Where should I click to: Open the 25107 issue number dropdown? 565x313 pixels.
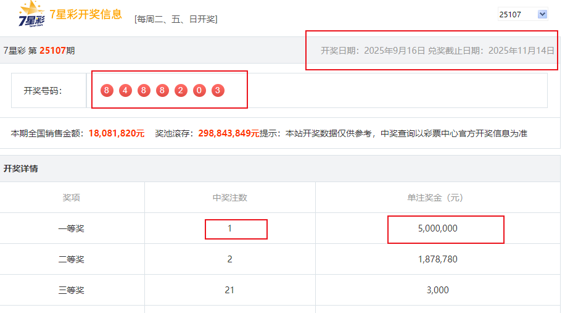tap(522, 14)
